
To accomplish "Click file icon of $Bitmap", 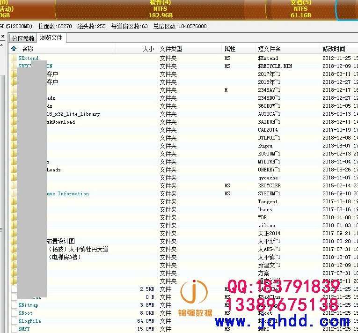I will click(15, 305).
